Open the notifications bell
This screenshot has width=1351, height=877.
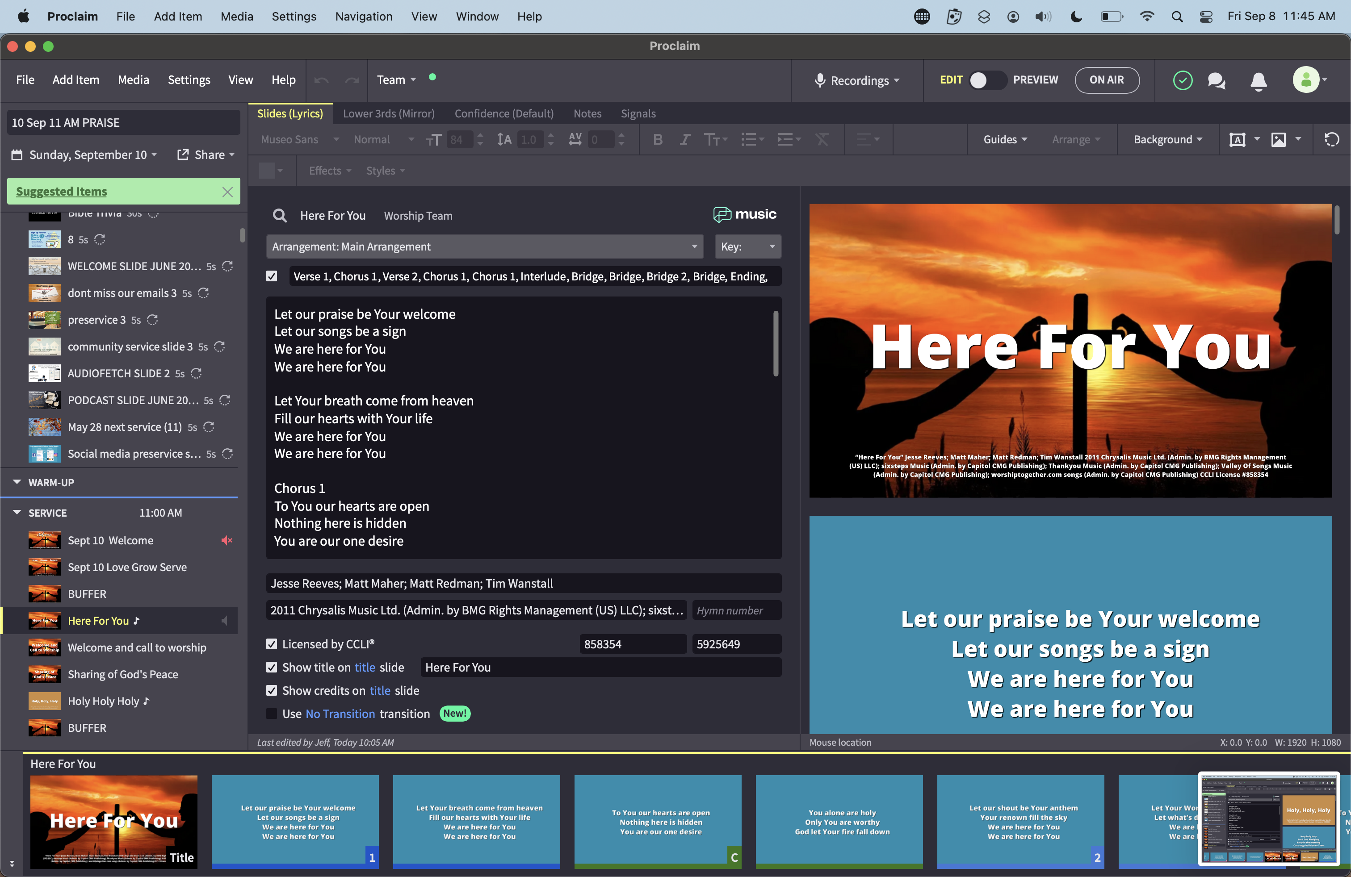coord(1258,81)
